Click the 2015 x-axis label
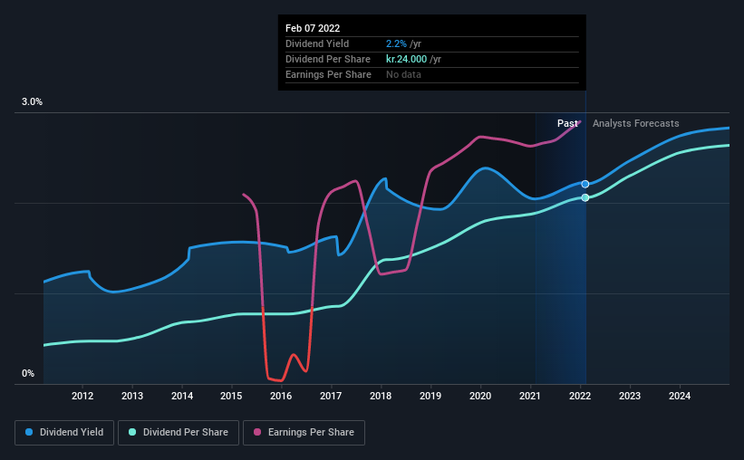 coord(231,396)
